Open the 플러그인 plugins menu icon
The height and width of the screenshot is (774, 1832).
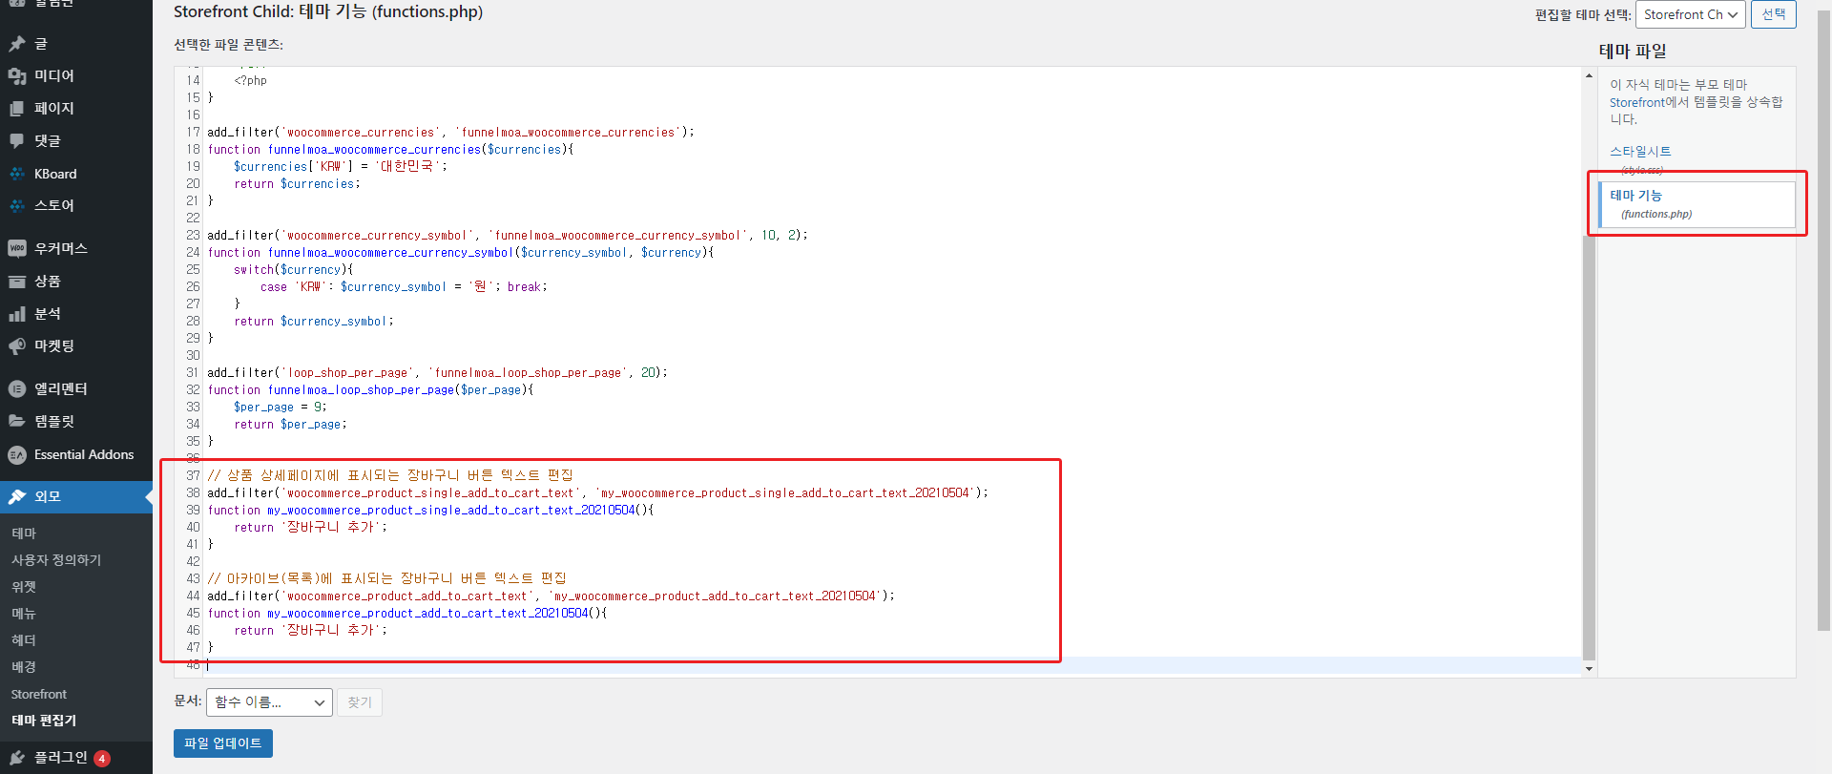(17, 758)
